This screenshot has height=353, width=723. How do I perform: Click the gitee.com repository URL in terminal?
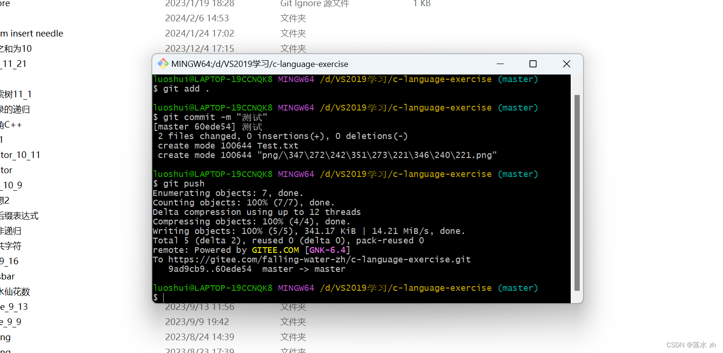coord(319,260)
